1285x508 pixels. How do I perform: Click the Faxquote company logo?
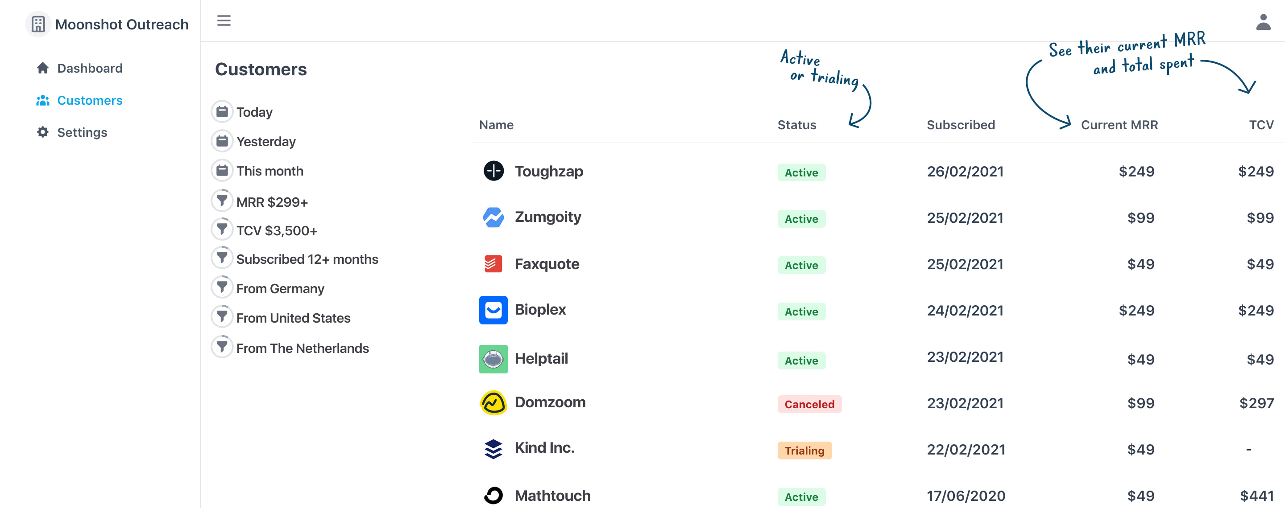point(493,264)
